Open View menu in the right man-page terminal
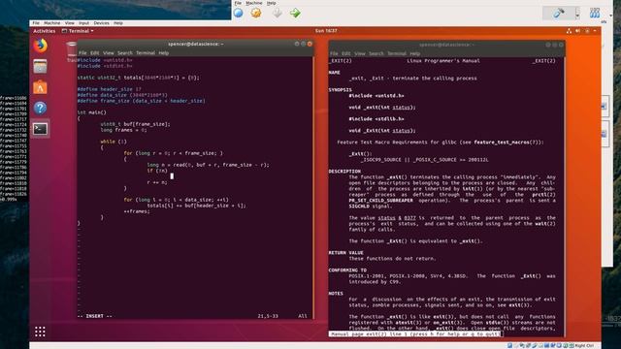 point(360,53)
